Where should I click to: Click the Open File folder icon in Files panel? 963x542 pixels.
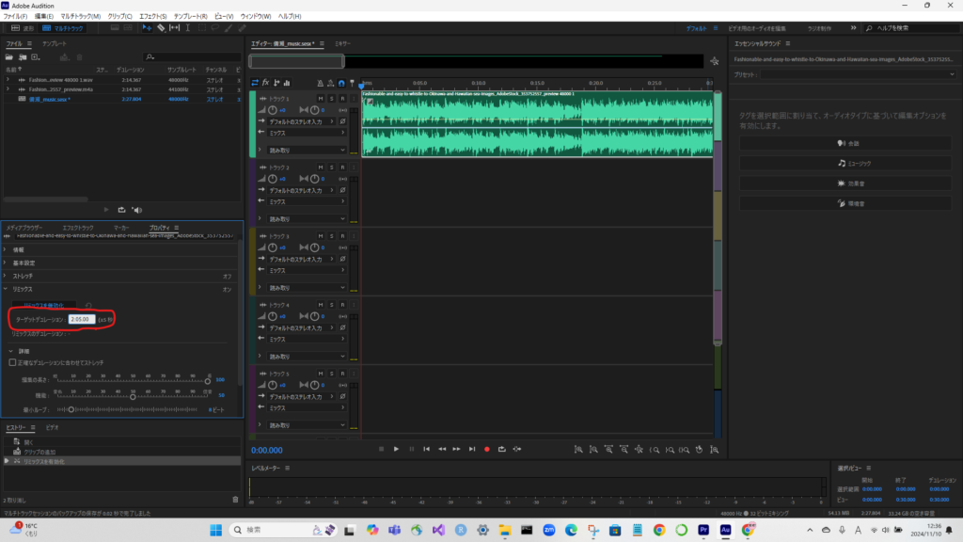click(10, 56)
